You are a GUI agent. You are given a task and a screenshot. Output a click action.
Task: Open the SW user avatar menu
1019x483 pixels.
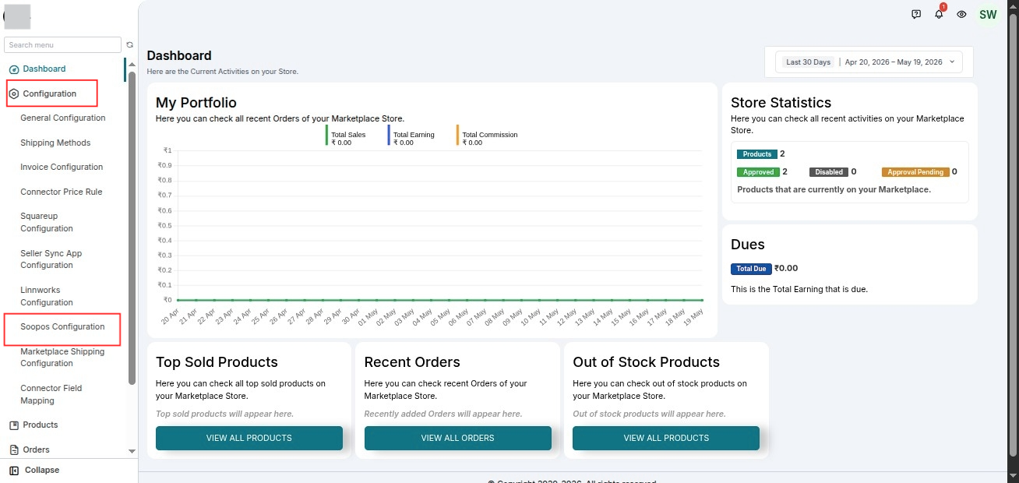tap(988, 15)
